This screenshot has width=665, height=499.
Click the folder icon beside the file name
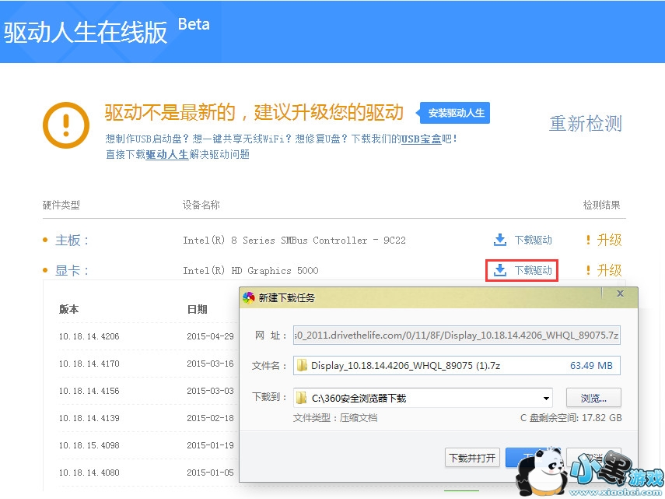[x=301, y=366]
